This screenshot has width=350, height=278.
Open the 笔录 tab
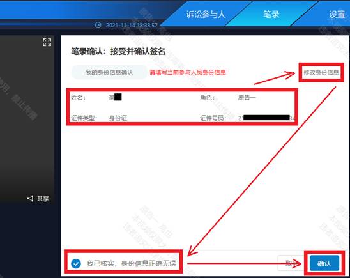tap(271, 14)
